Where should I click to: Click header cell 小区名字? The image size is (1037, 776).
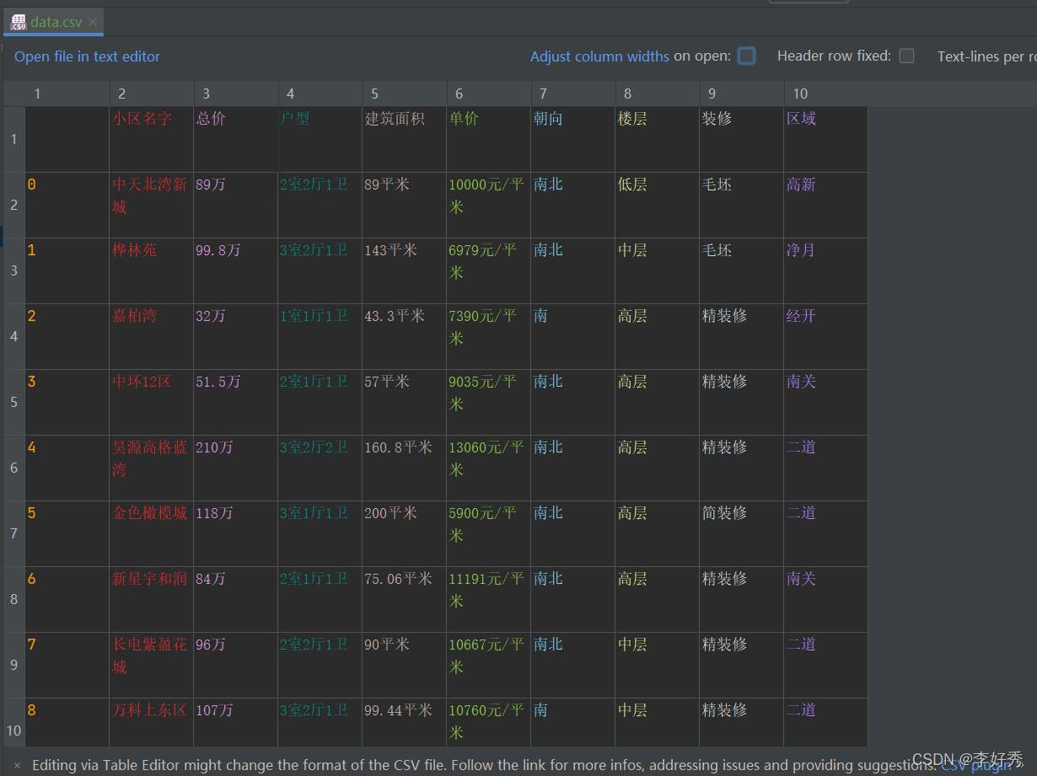[x=152, y=139]
